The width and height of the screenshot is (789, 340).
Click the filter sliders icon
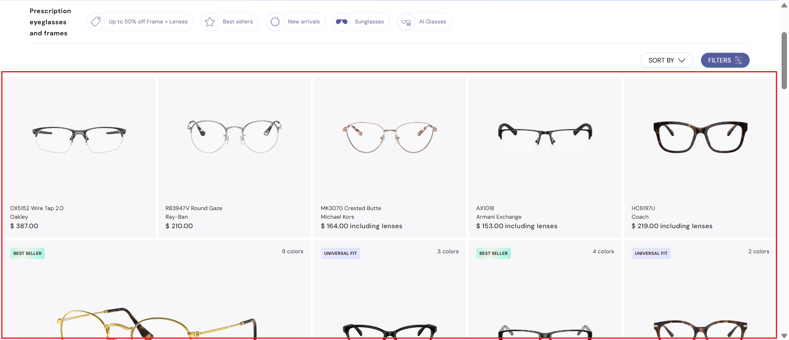[x=738, y=60]
